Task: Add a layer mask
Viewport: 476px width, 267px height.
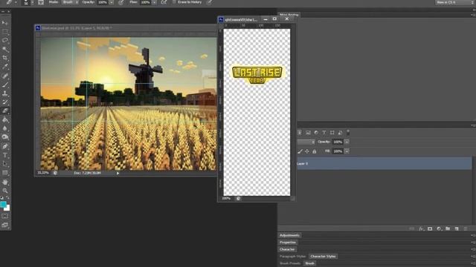Action: click(x=430, y=229)
